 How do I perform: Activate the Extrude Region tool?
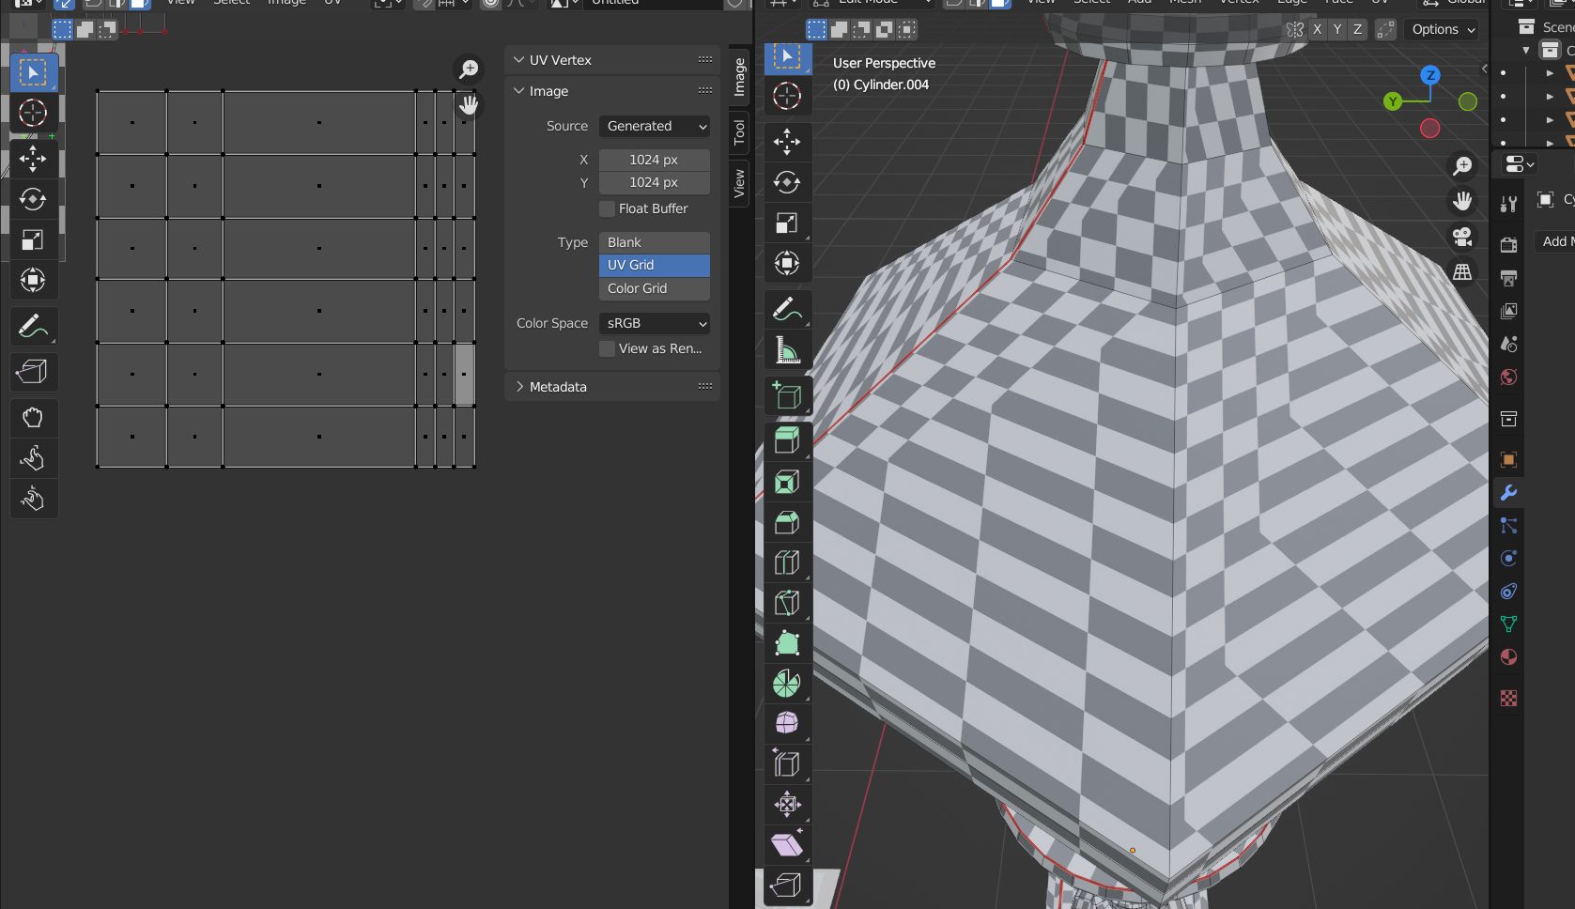pyautogui.click(x=787, y=441)
